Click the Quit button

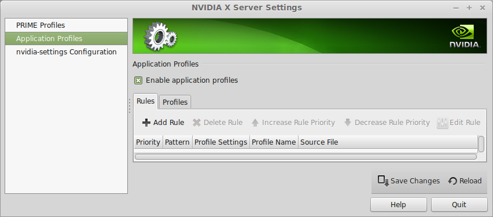459,205
